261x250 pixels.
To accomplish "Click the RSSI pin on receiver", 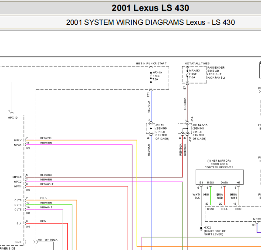I will pyautogui.click(x=210, y=183).
